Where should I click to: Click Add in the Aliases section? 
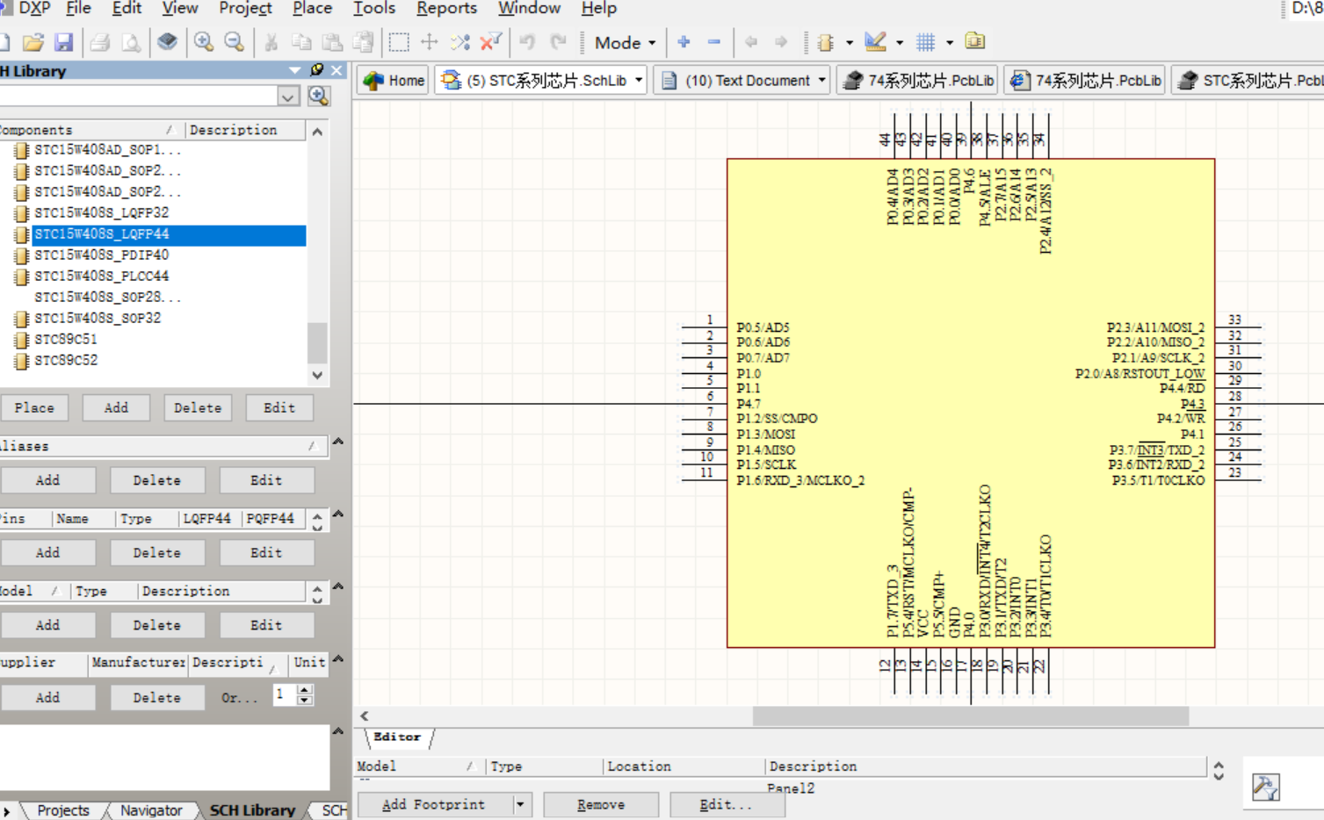click(47, 480)
